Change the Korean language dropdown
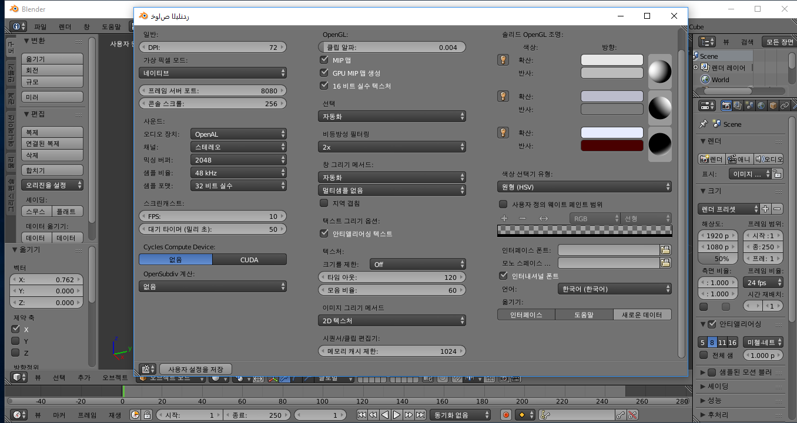 tap(614, 289)
